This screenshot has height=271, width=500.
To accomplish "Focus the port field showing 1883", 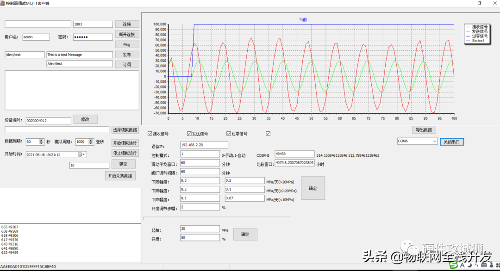I will coord(93,24).
